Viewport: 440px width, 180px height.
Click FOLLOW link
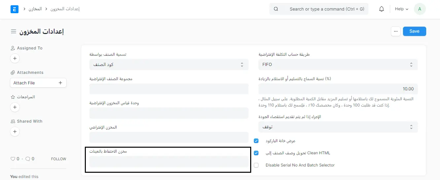(59, 159)
